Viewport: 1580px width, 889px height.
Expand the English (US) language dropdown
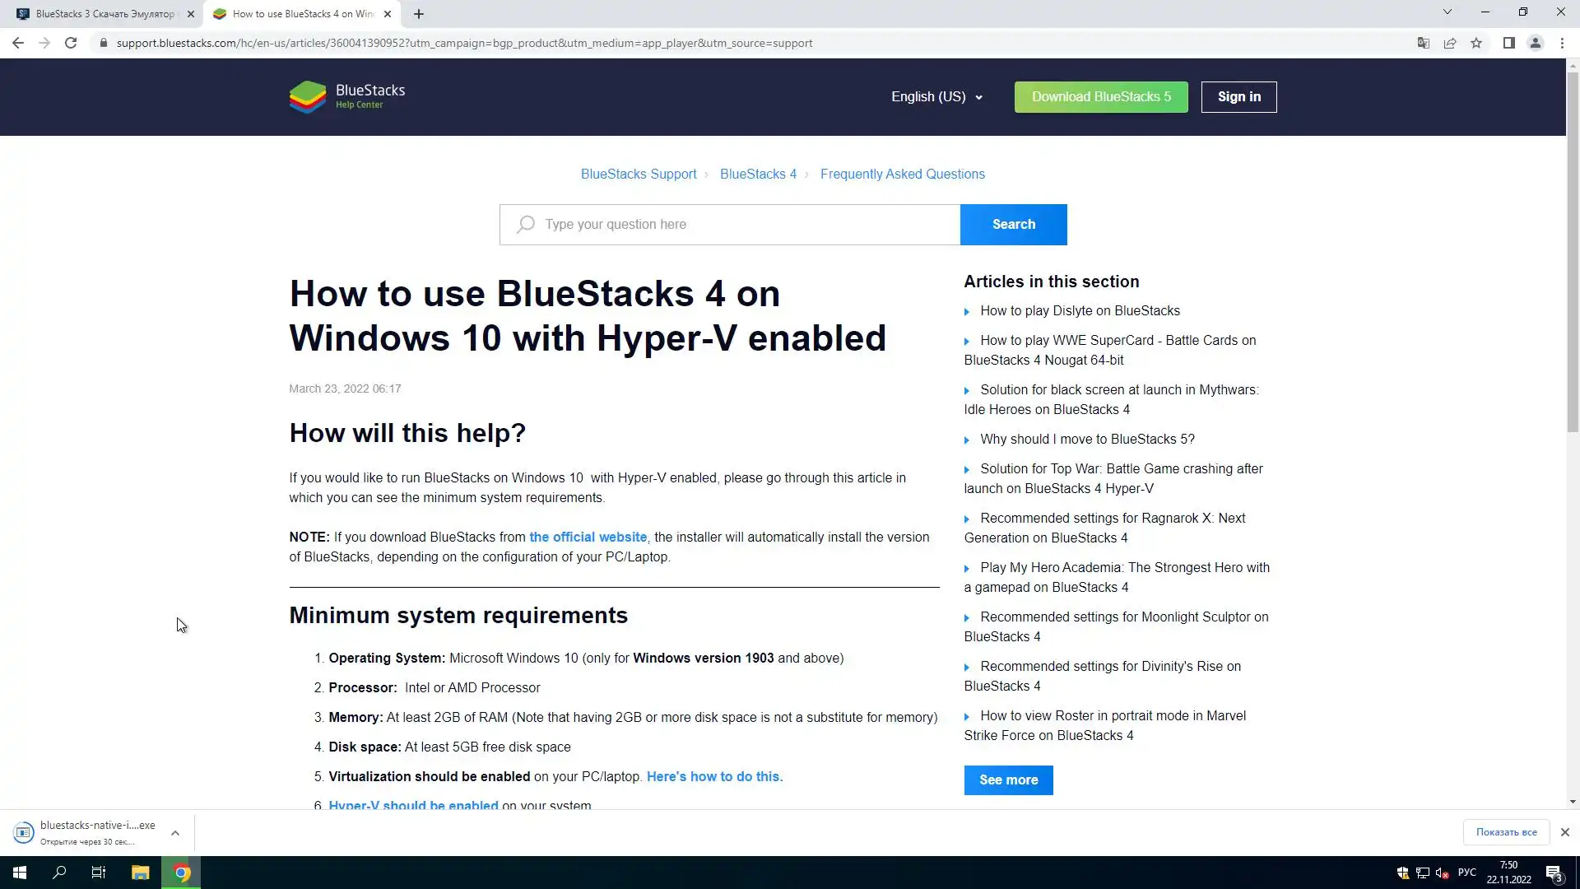pos(936,97)
